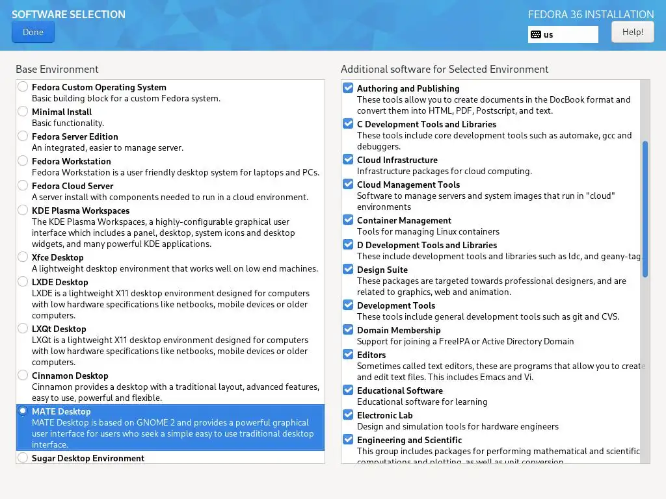Choose LXDE Desktop radio button
The height and width of the screenshot is (499, 666).
tap(23, 281)
